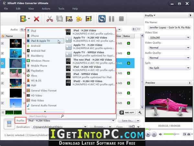Open the Add File dropdown arrow
Screen dimensions: 194x146
click(29, 18)
